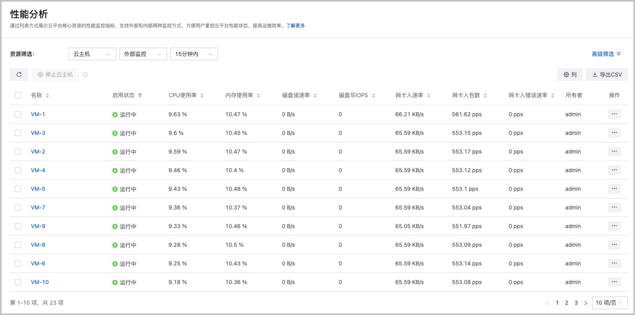The height and width of the screenshot is (315, 635).
Task: Change page size via 10 项/页 selector
Action: tap(609, 303)
